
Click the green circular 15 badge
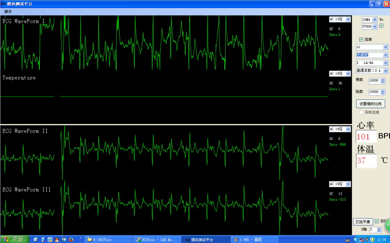click(388, 225)
